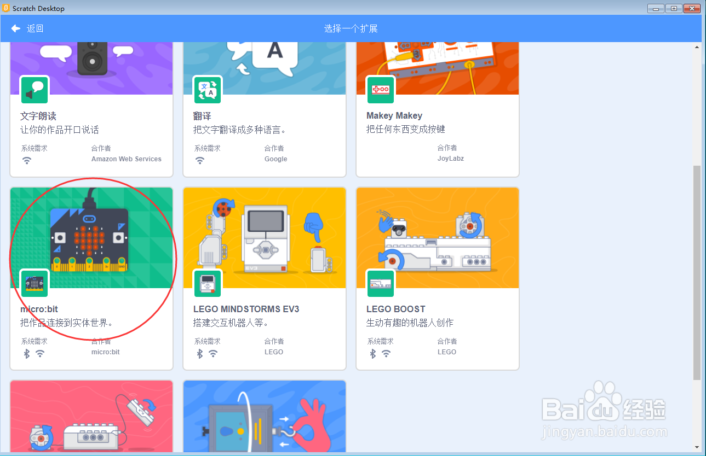Open LEGO BOOST banner image
Screen dimensions: 706x456
(x=438, y=238)
